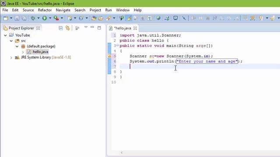280x157 pixels.
Task: Open the Run menu
Action: [x=108, y=10]
